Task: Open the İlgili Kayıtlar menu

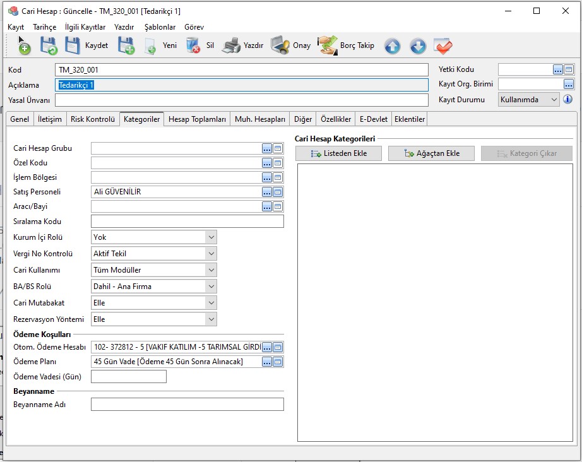Action: click(85, 27)
